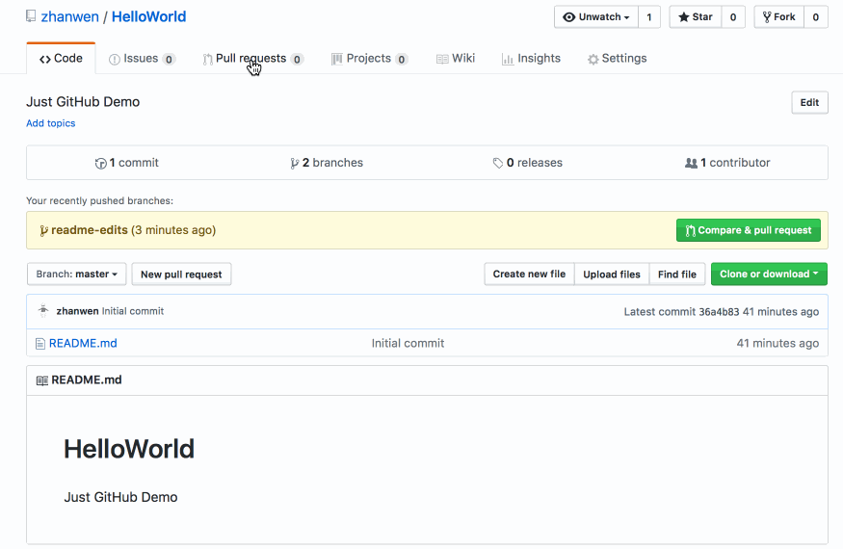Click the README.md file icon in file list
The height and width of the screenshot is (549, 843).
[40, 343]
